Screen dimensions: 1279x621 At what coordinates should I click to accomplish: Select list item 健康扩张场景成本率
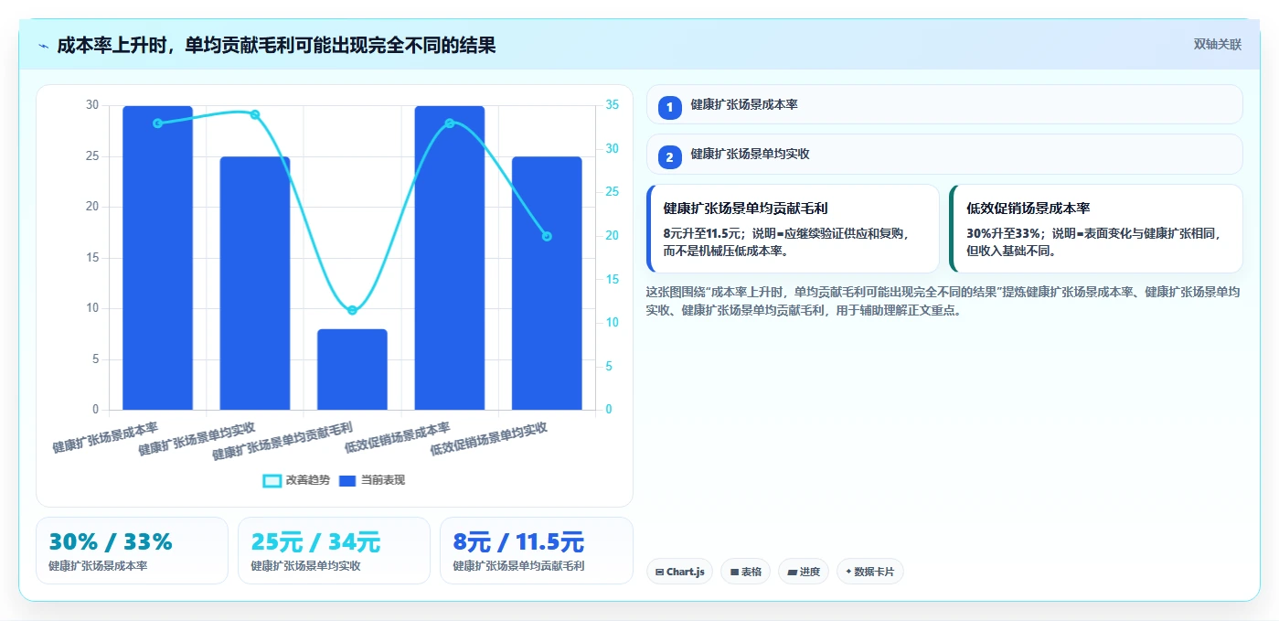(944, 104)
